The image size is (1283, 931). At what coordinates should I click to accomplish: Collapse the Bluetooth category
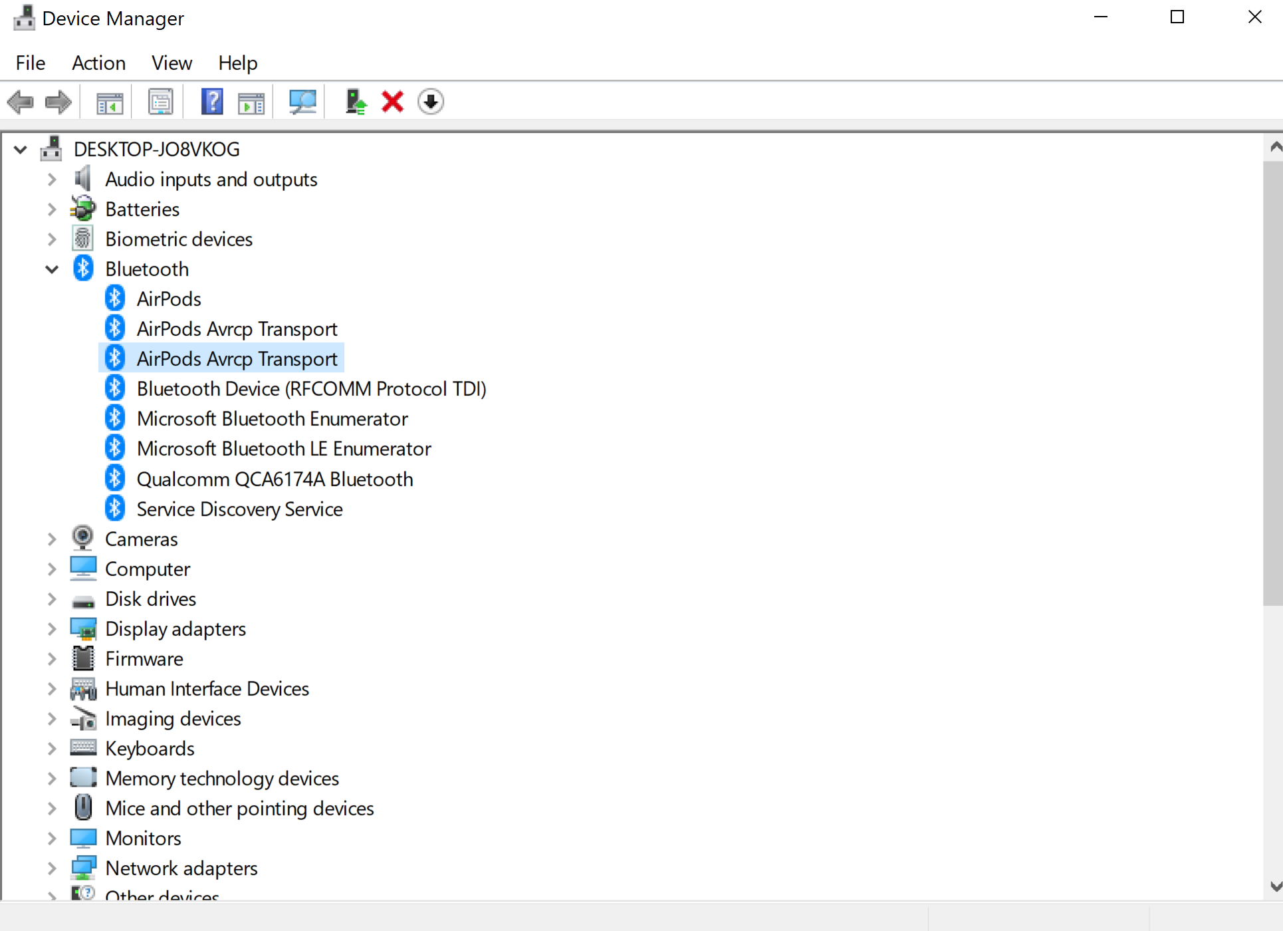(52, 269)
